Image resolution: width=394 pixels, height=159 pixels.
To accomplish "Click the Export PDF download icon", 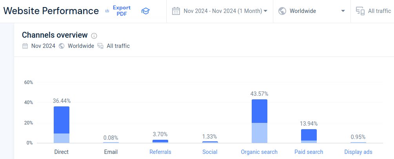I will 107,11.
